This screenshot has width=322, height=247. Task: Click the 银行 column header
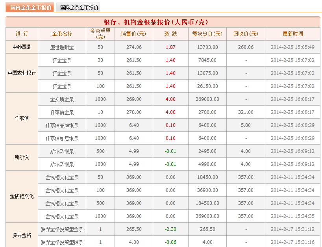pos(22,34)
